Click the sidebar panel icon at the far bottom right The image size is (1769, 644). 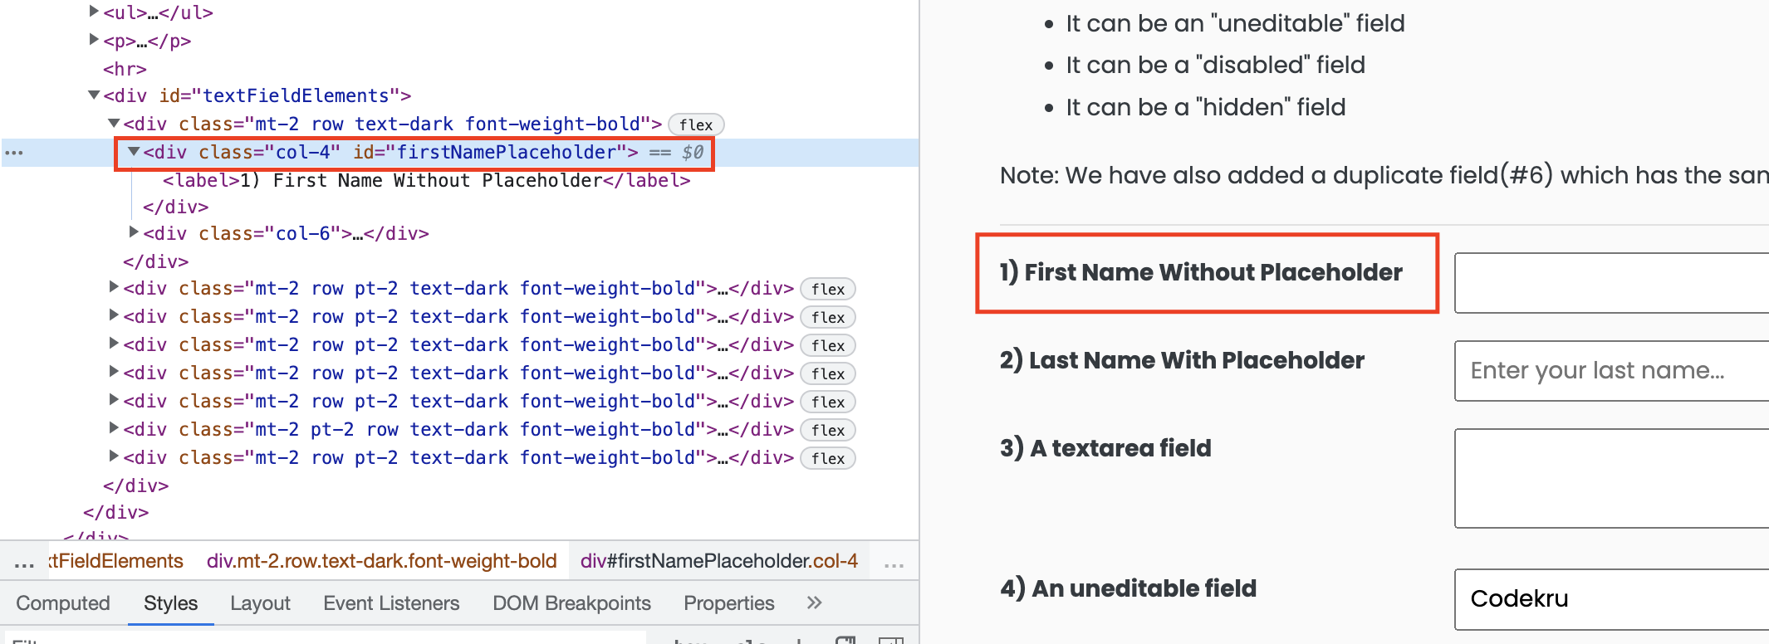892,641
